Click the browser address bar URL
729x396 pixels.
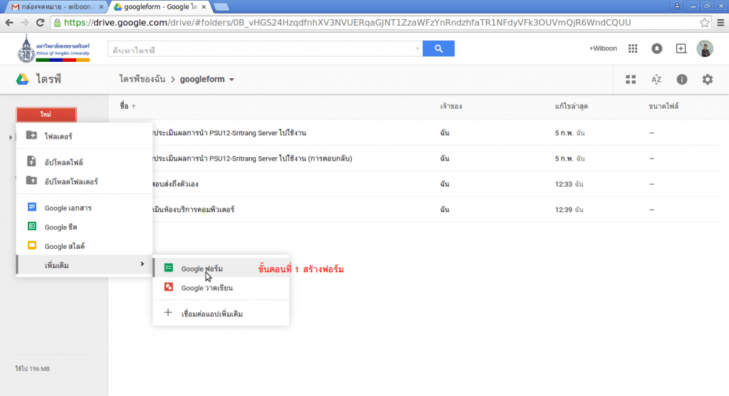(347, 22)
